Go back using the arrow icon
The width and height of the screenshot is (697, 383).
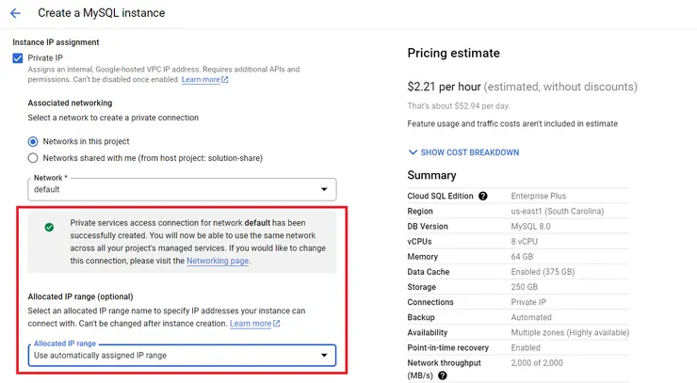(x=15, y=13)
